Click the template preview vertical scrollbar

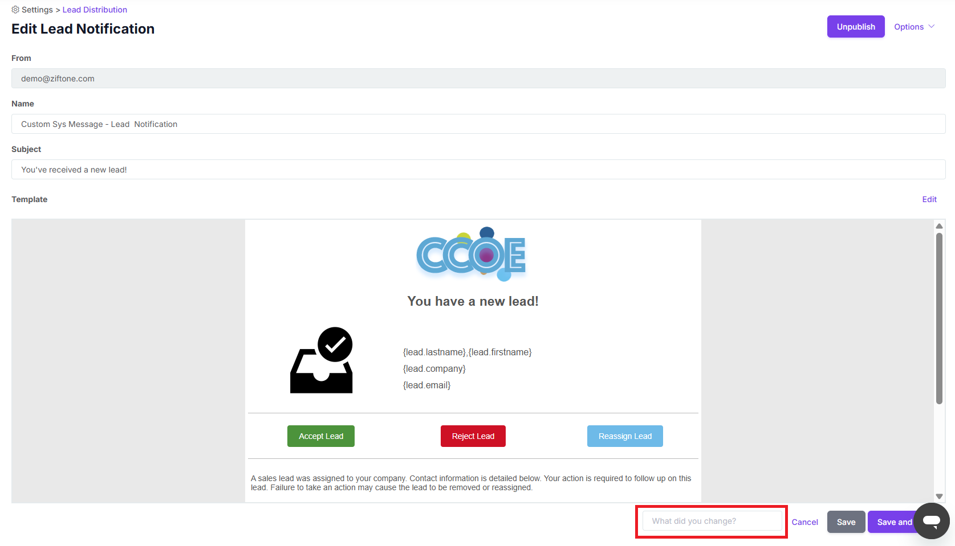(939, 319)
